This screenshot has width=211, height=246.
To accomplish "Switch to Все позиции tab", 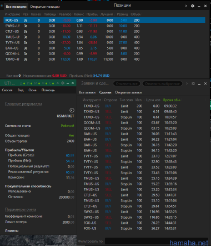I will (x=16, y=7).
